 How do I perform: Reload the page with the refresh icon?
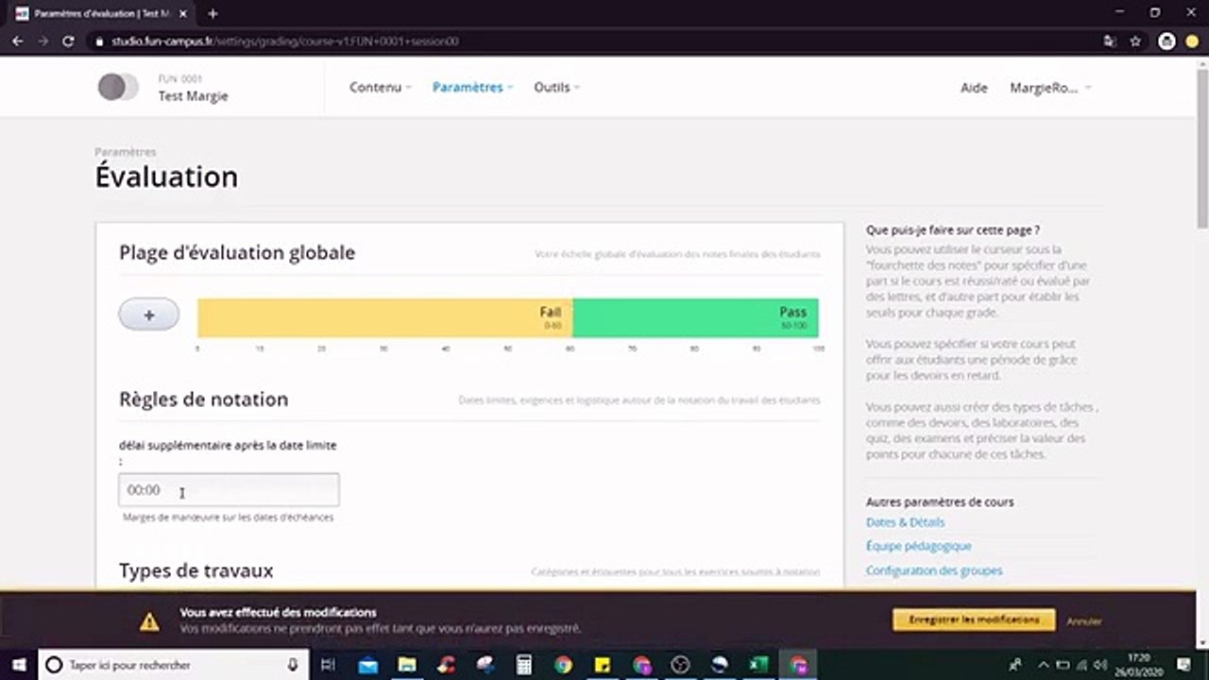click(x=68, y=42)
